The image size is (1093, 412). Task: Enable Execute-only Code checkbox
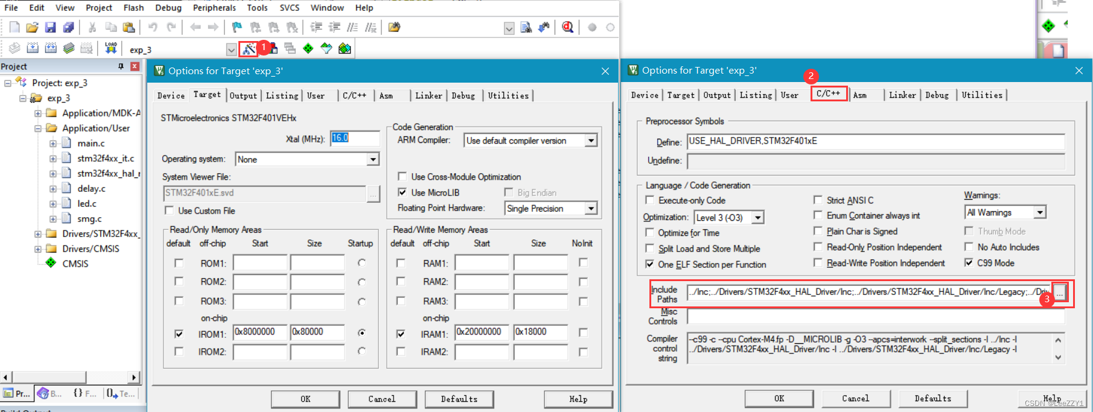649,200
